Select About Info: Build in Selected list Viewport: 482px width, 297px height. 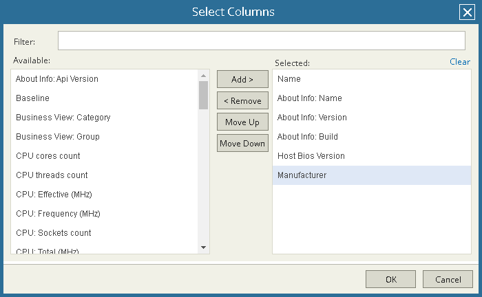[308, 137]
